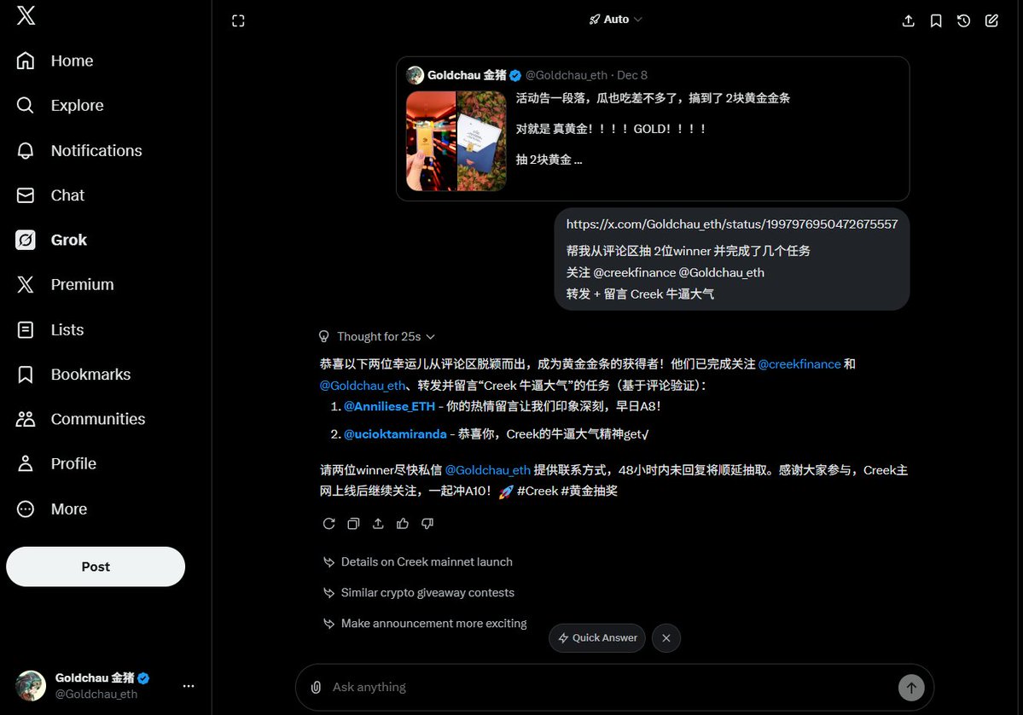The width and height of the screenshot is (1023, 715).
Task: Click the lightbulb icon beside Thought
Action: (x=323, y=337)
